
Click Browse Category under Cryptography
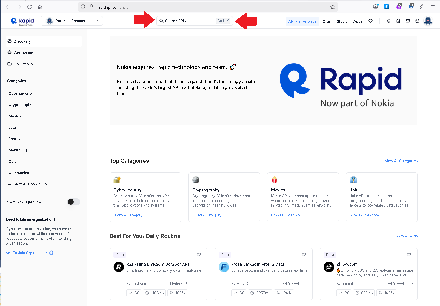coord(207,215)
